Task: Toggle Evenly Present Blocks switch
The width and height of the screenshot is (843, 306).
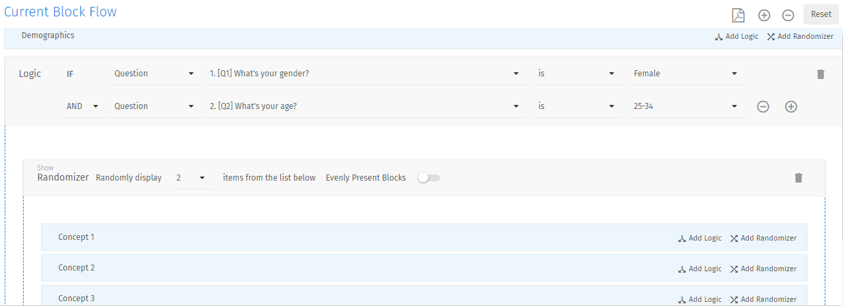Action: click(429, 178)
